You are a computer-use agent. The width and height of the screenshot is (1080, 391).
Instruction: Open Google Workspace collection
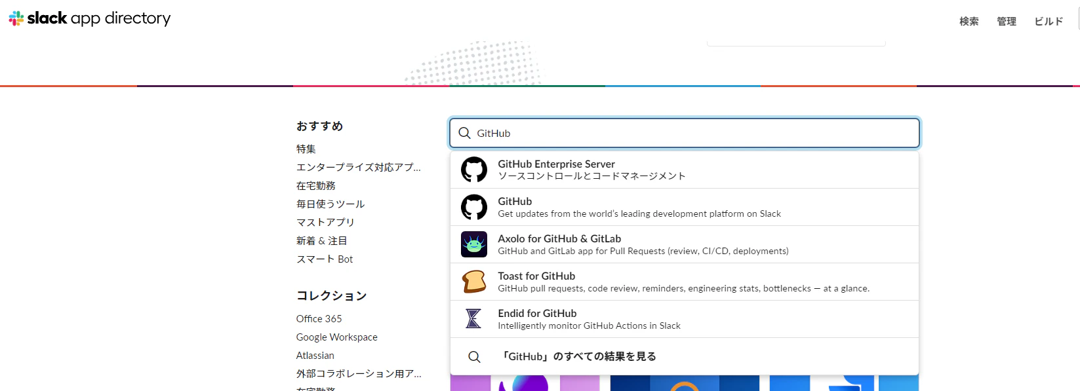coord(337,337)
